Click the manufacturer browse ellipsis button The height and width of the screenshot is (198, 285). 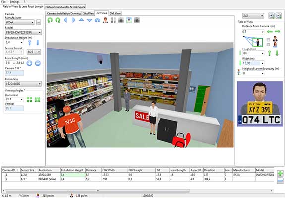point(38,22)
